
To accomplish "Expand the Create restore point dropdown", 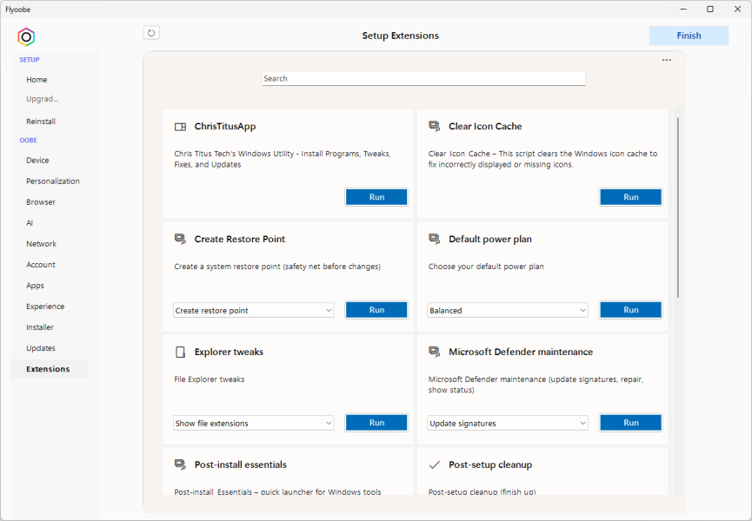I will pos(253,310).
